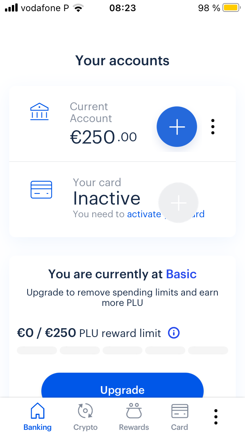Select the Card tab in bottom bar
Viewport: 245px width, 436px height.
tap(180, 417)
